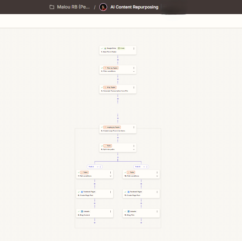Click LinkedIn badge on step 12

click(x=132, y=212)
